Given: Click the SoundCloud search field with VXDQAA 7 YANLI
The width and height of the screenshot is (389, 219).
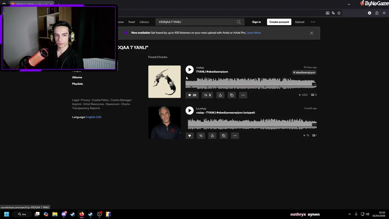Looking at the screenshot, I should (x=200, y=22).
